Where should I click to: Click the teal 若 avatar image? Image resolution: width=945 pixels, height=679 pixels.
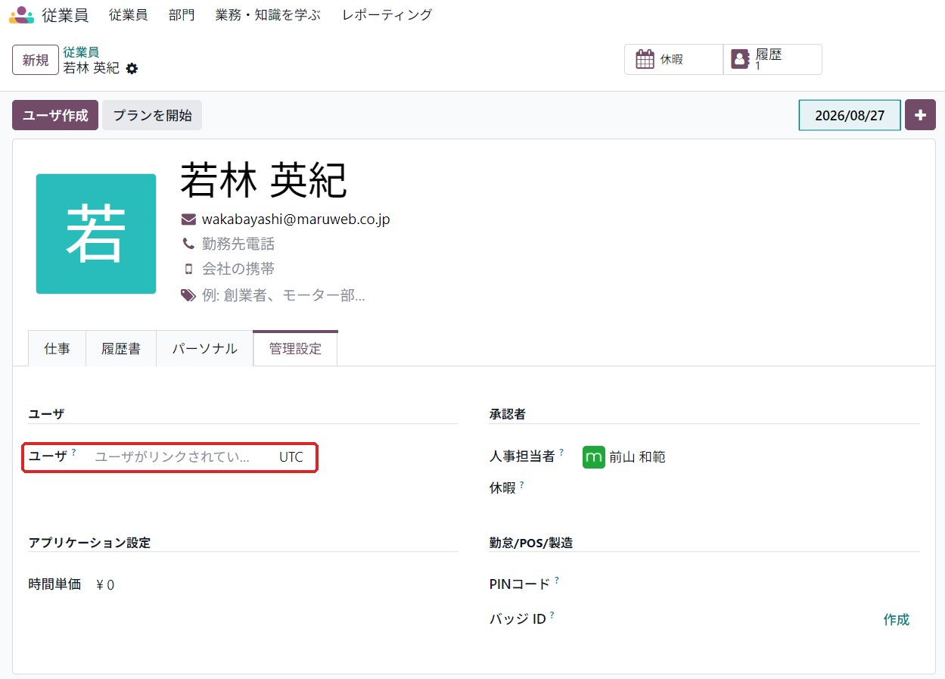point(96,234)
